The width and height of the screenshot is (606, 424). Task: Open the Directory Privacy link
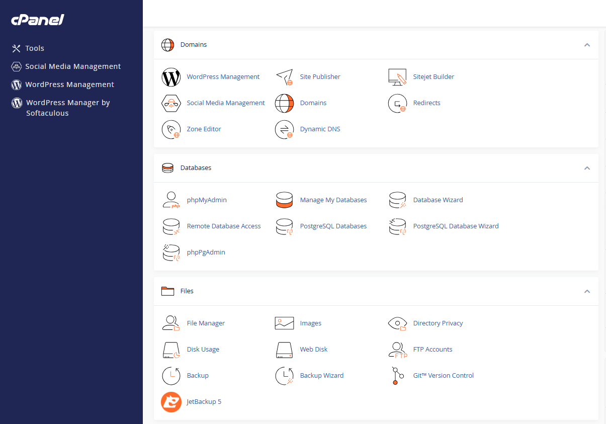coord(438,323)
